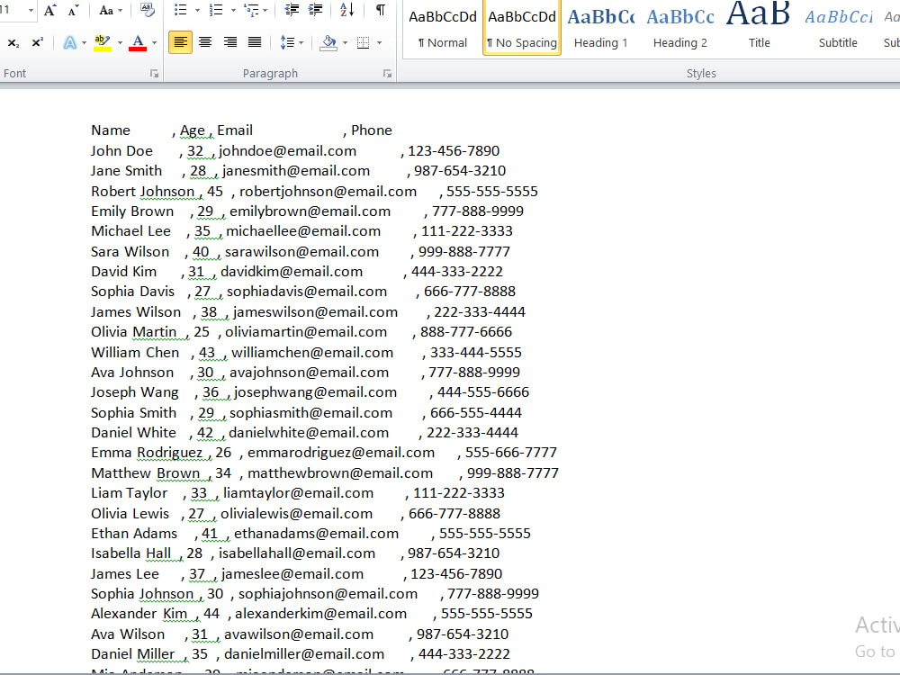This screenshot has height=675, width=900.
Task: Click the phone number 222-333-4444 on the James Wilson row
Action: point(480,311)
